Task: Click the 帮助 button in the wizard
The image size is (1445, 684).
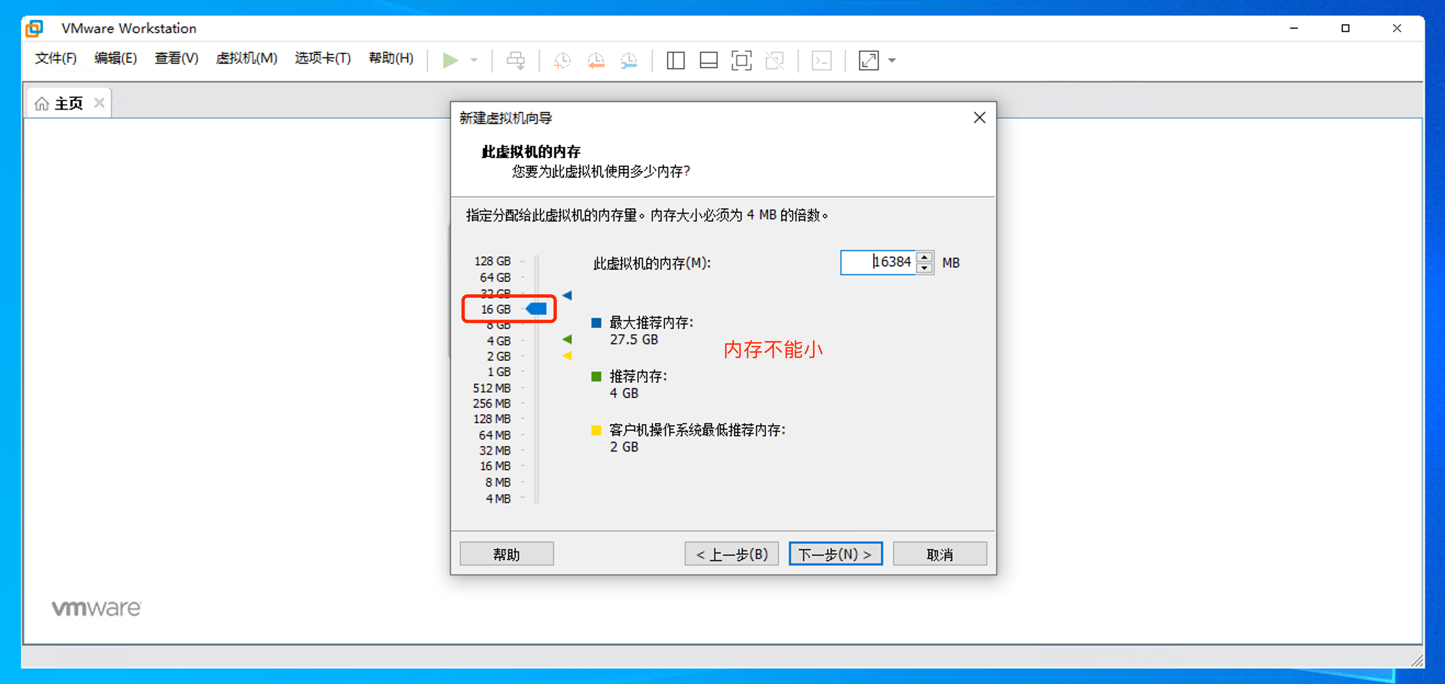Action: pos(506,554)
